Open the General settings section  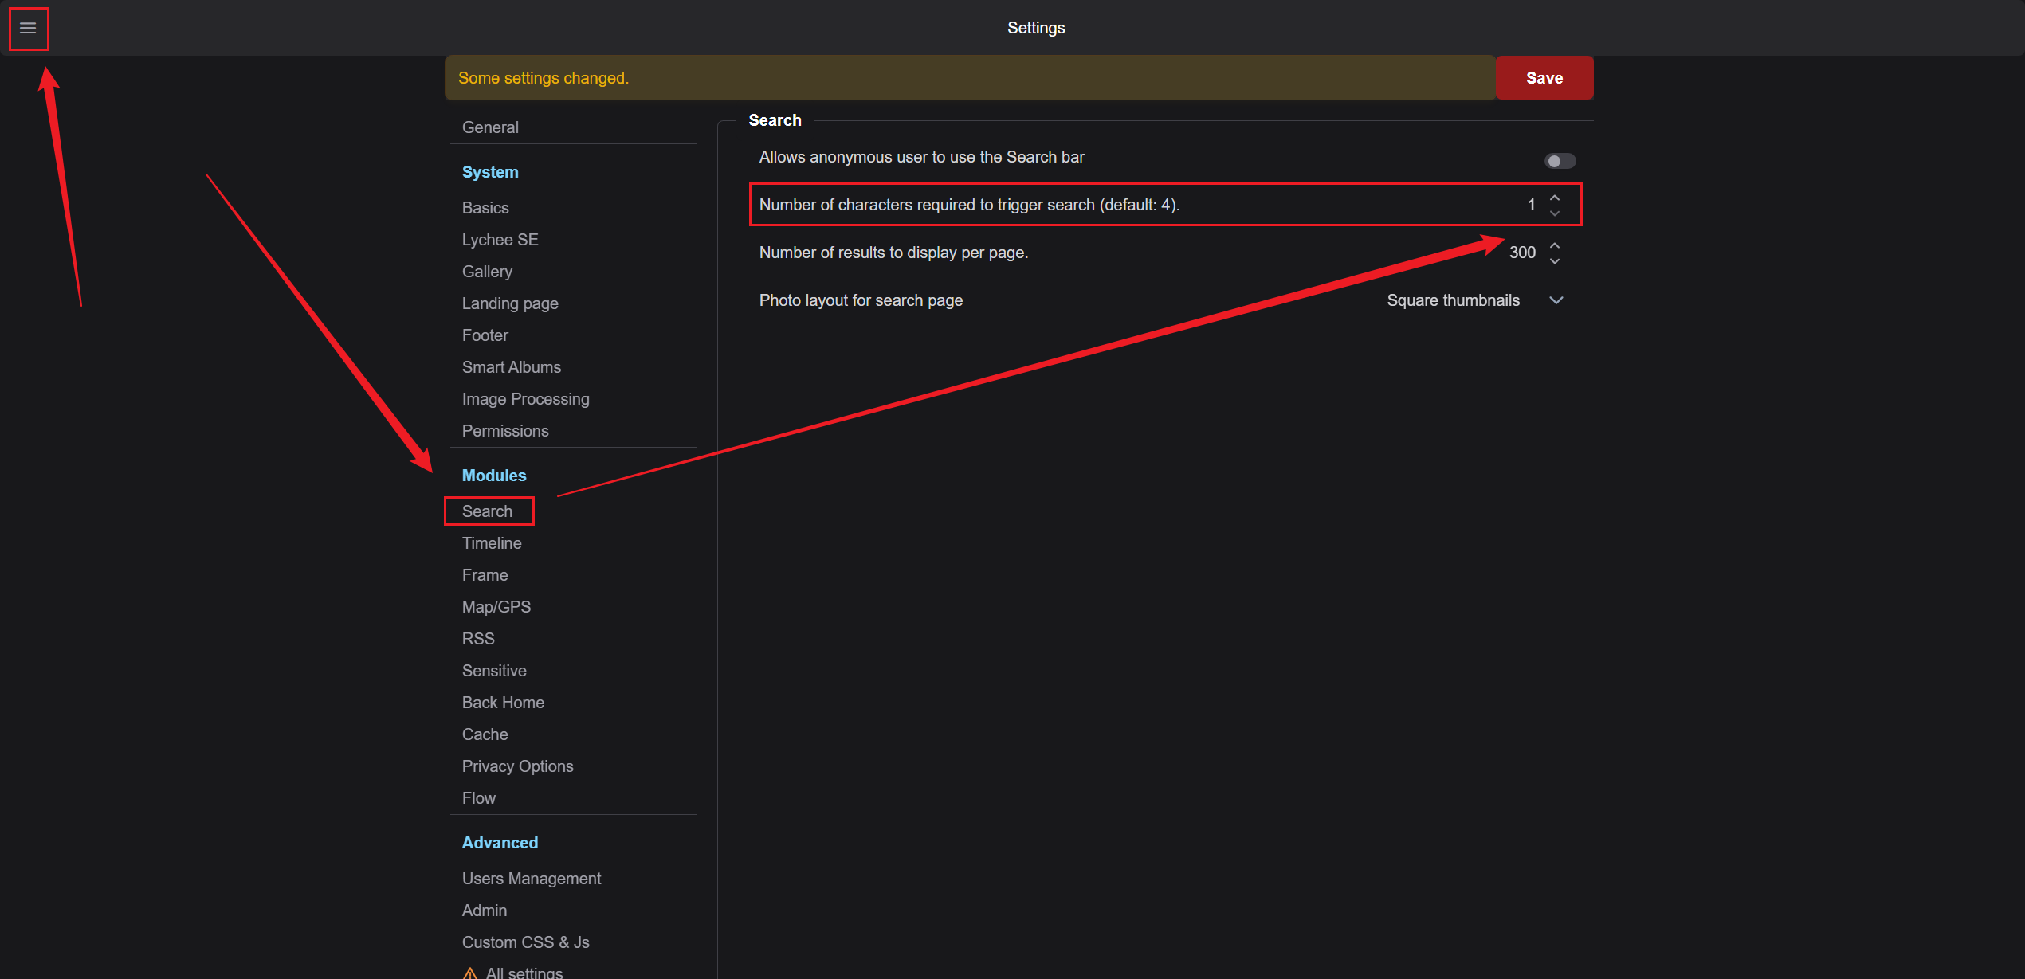(x=490, y=127)
